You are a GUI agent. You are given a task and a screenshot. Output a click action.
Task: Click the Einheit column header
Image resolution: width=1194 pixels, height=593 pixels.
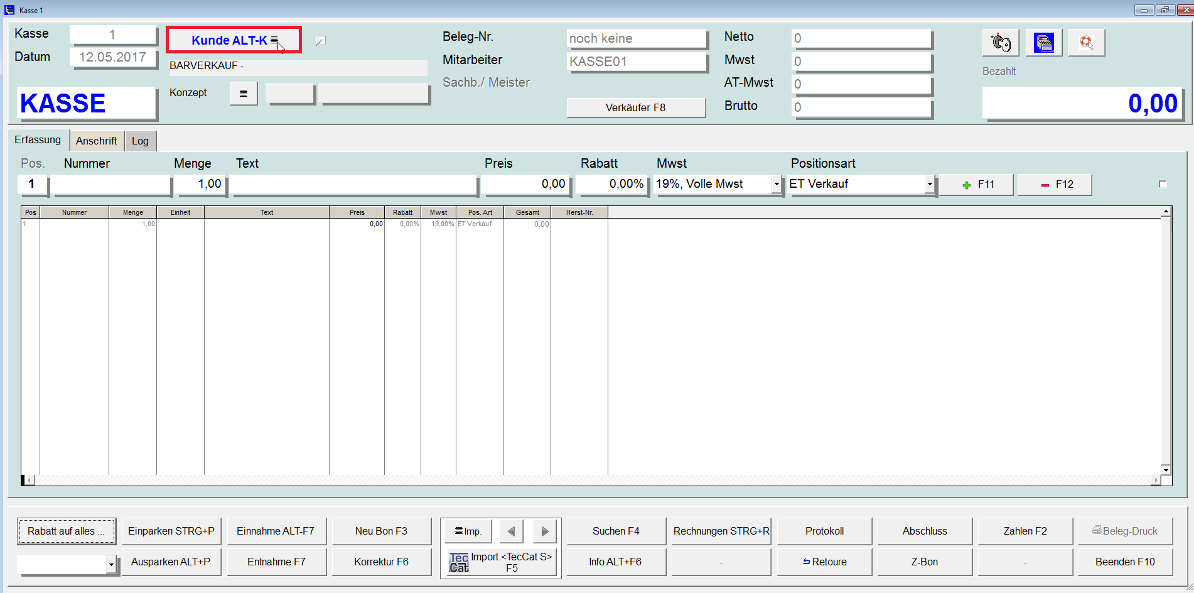coord(180,212)
